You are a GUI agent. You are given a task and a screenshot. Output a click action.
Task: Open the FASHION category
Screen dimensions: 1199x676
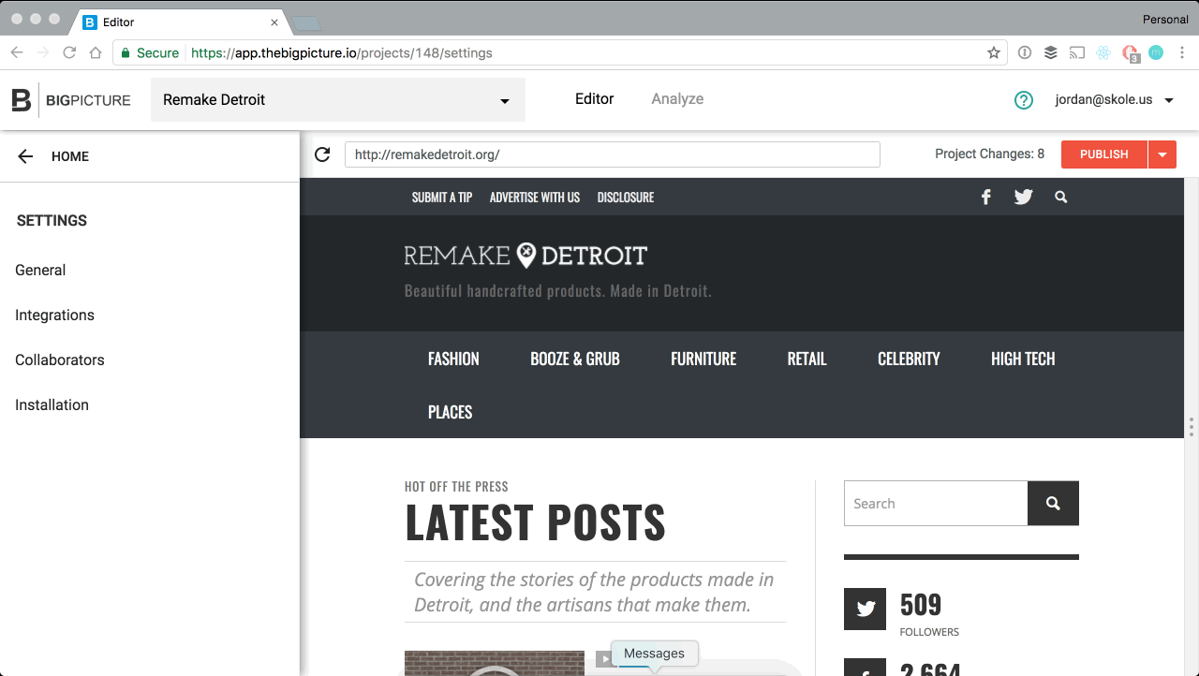[x=453, y=359]
